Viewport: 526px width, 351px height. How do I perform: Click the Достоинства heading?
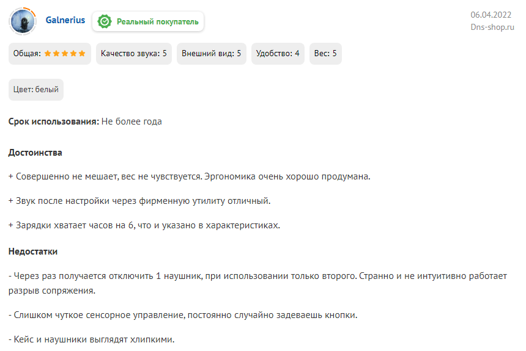35,153
